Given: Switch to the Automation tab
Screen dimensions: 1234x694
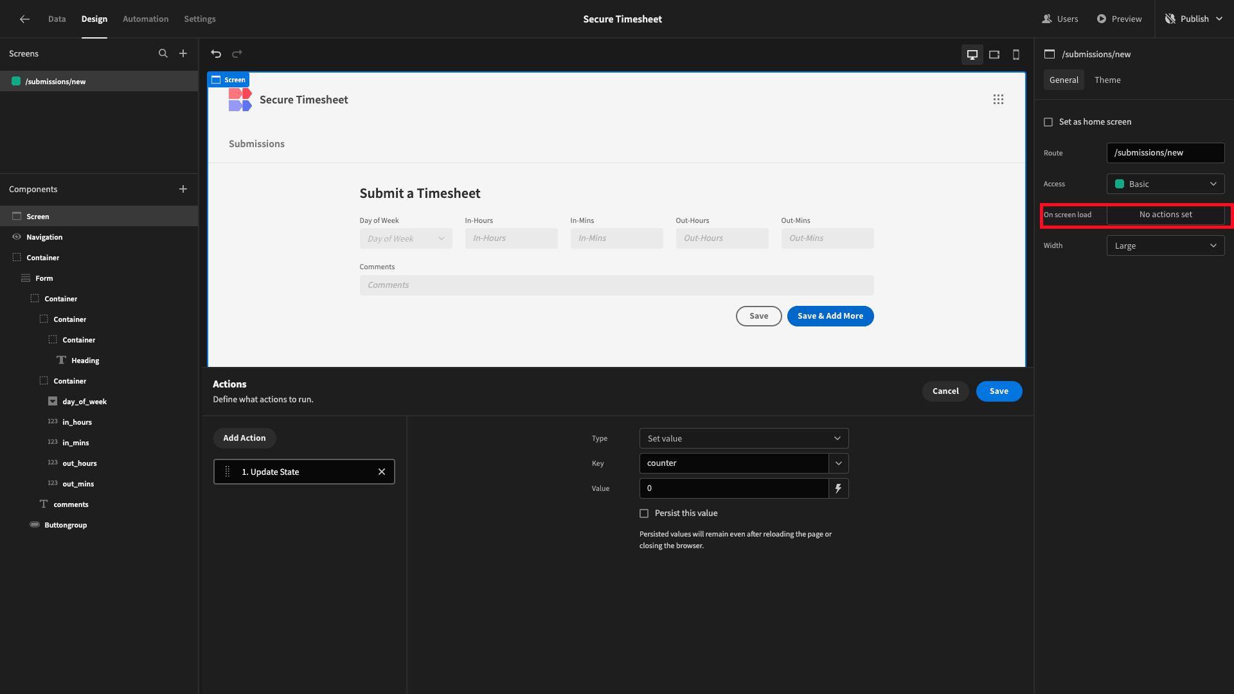Looking at the screenshot, I should click(x=146, y=19).
